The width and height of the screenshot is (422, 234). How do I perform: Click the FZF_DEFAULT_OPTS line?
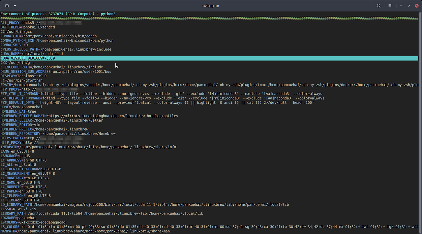[x=157, y=102]
